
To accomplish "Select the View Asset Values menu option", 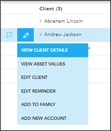I will pyautogui.click(x=53, y=64).
